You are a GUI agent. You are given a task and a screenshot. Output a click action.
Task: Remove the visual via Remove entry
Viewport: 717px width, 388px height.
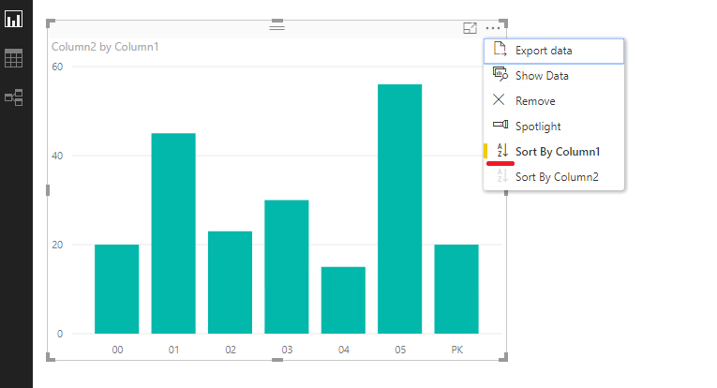(x=554, y=101)
